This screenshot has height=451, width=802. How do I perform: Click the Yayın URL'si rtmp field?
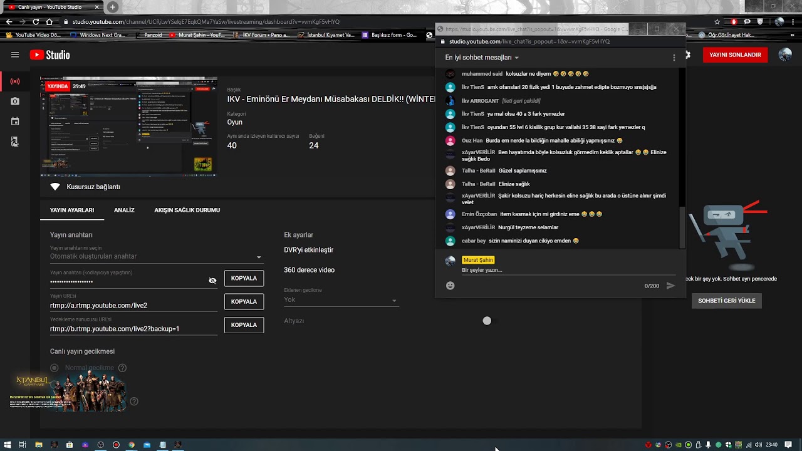click(x=133, y=305)
